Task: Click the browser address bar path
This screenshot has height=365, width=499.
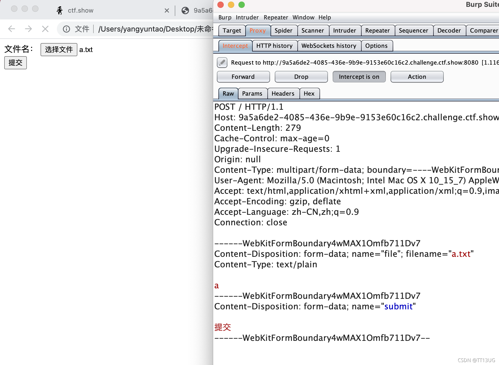Action: pyautogui.click(x=155, y=29)
